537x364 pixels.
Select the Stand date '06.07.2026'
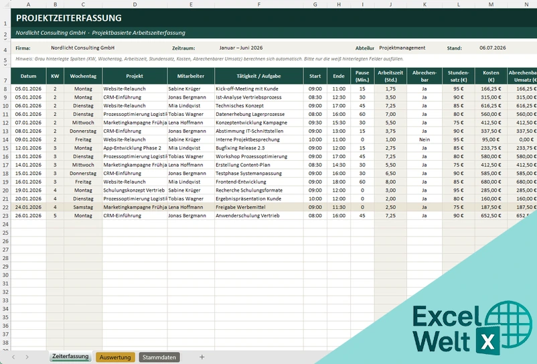[x=493, y=48]
